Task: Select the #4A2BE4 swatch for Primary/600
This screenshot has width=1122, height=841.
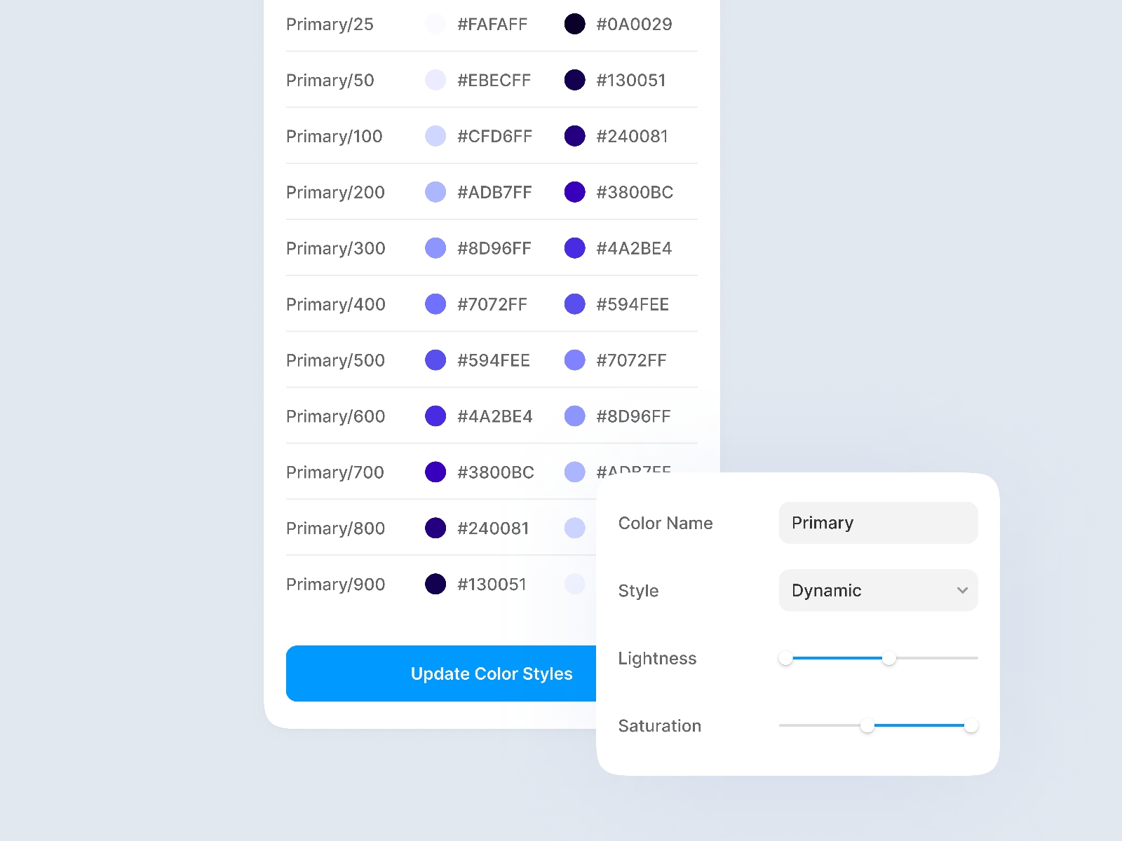Action: (435, 416)
